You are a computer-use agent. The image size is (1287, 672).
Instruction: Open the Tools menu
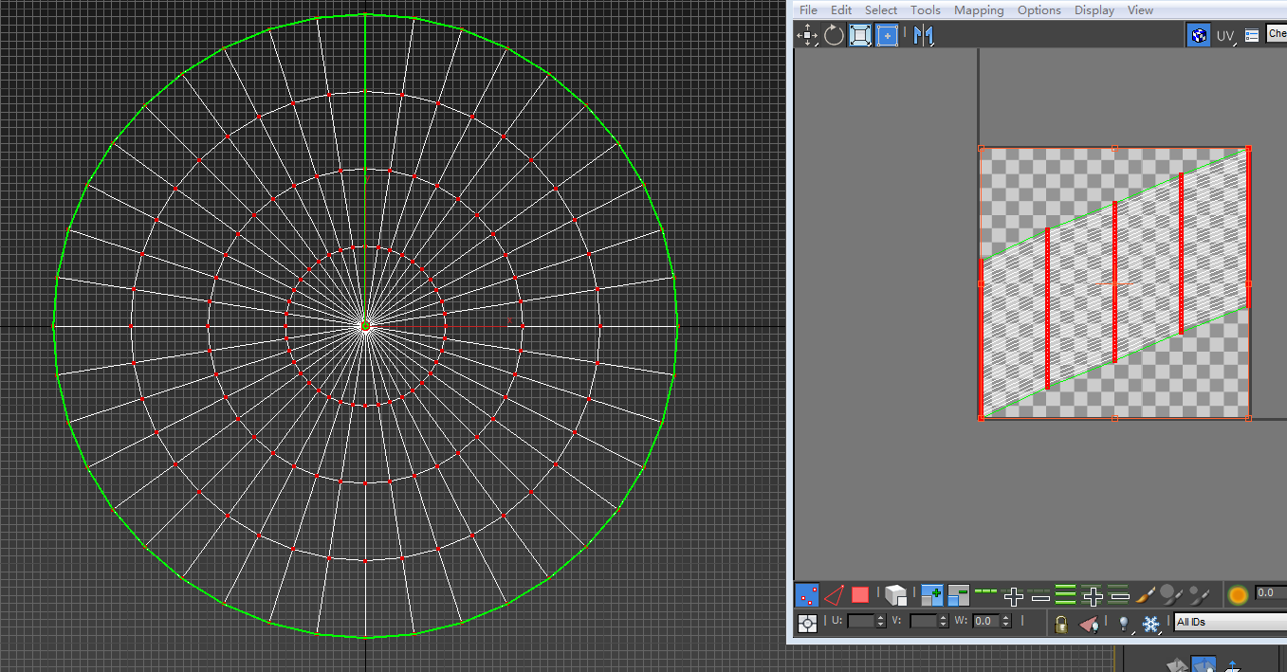tap(926, 10)
